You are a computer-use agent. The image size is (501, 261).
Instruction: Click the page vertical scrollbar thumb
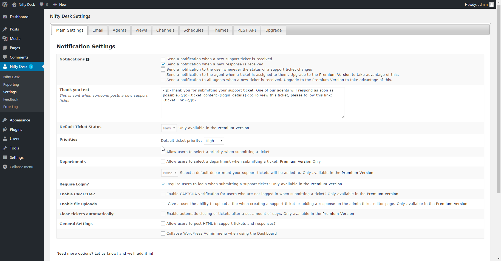point(499,99)
